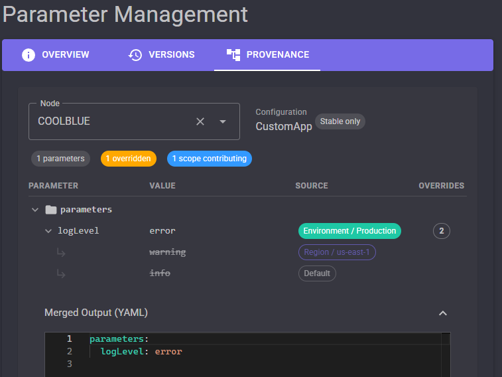Viewport: 502px width, 377px height.
Task: Click the 1 overridden chip
Action: pyautogui.click(x=129, y=159)
